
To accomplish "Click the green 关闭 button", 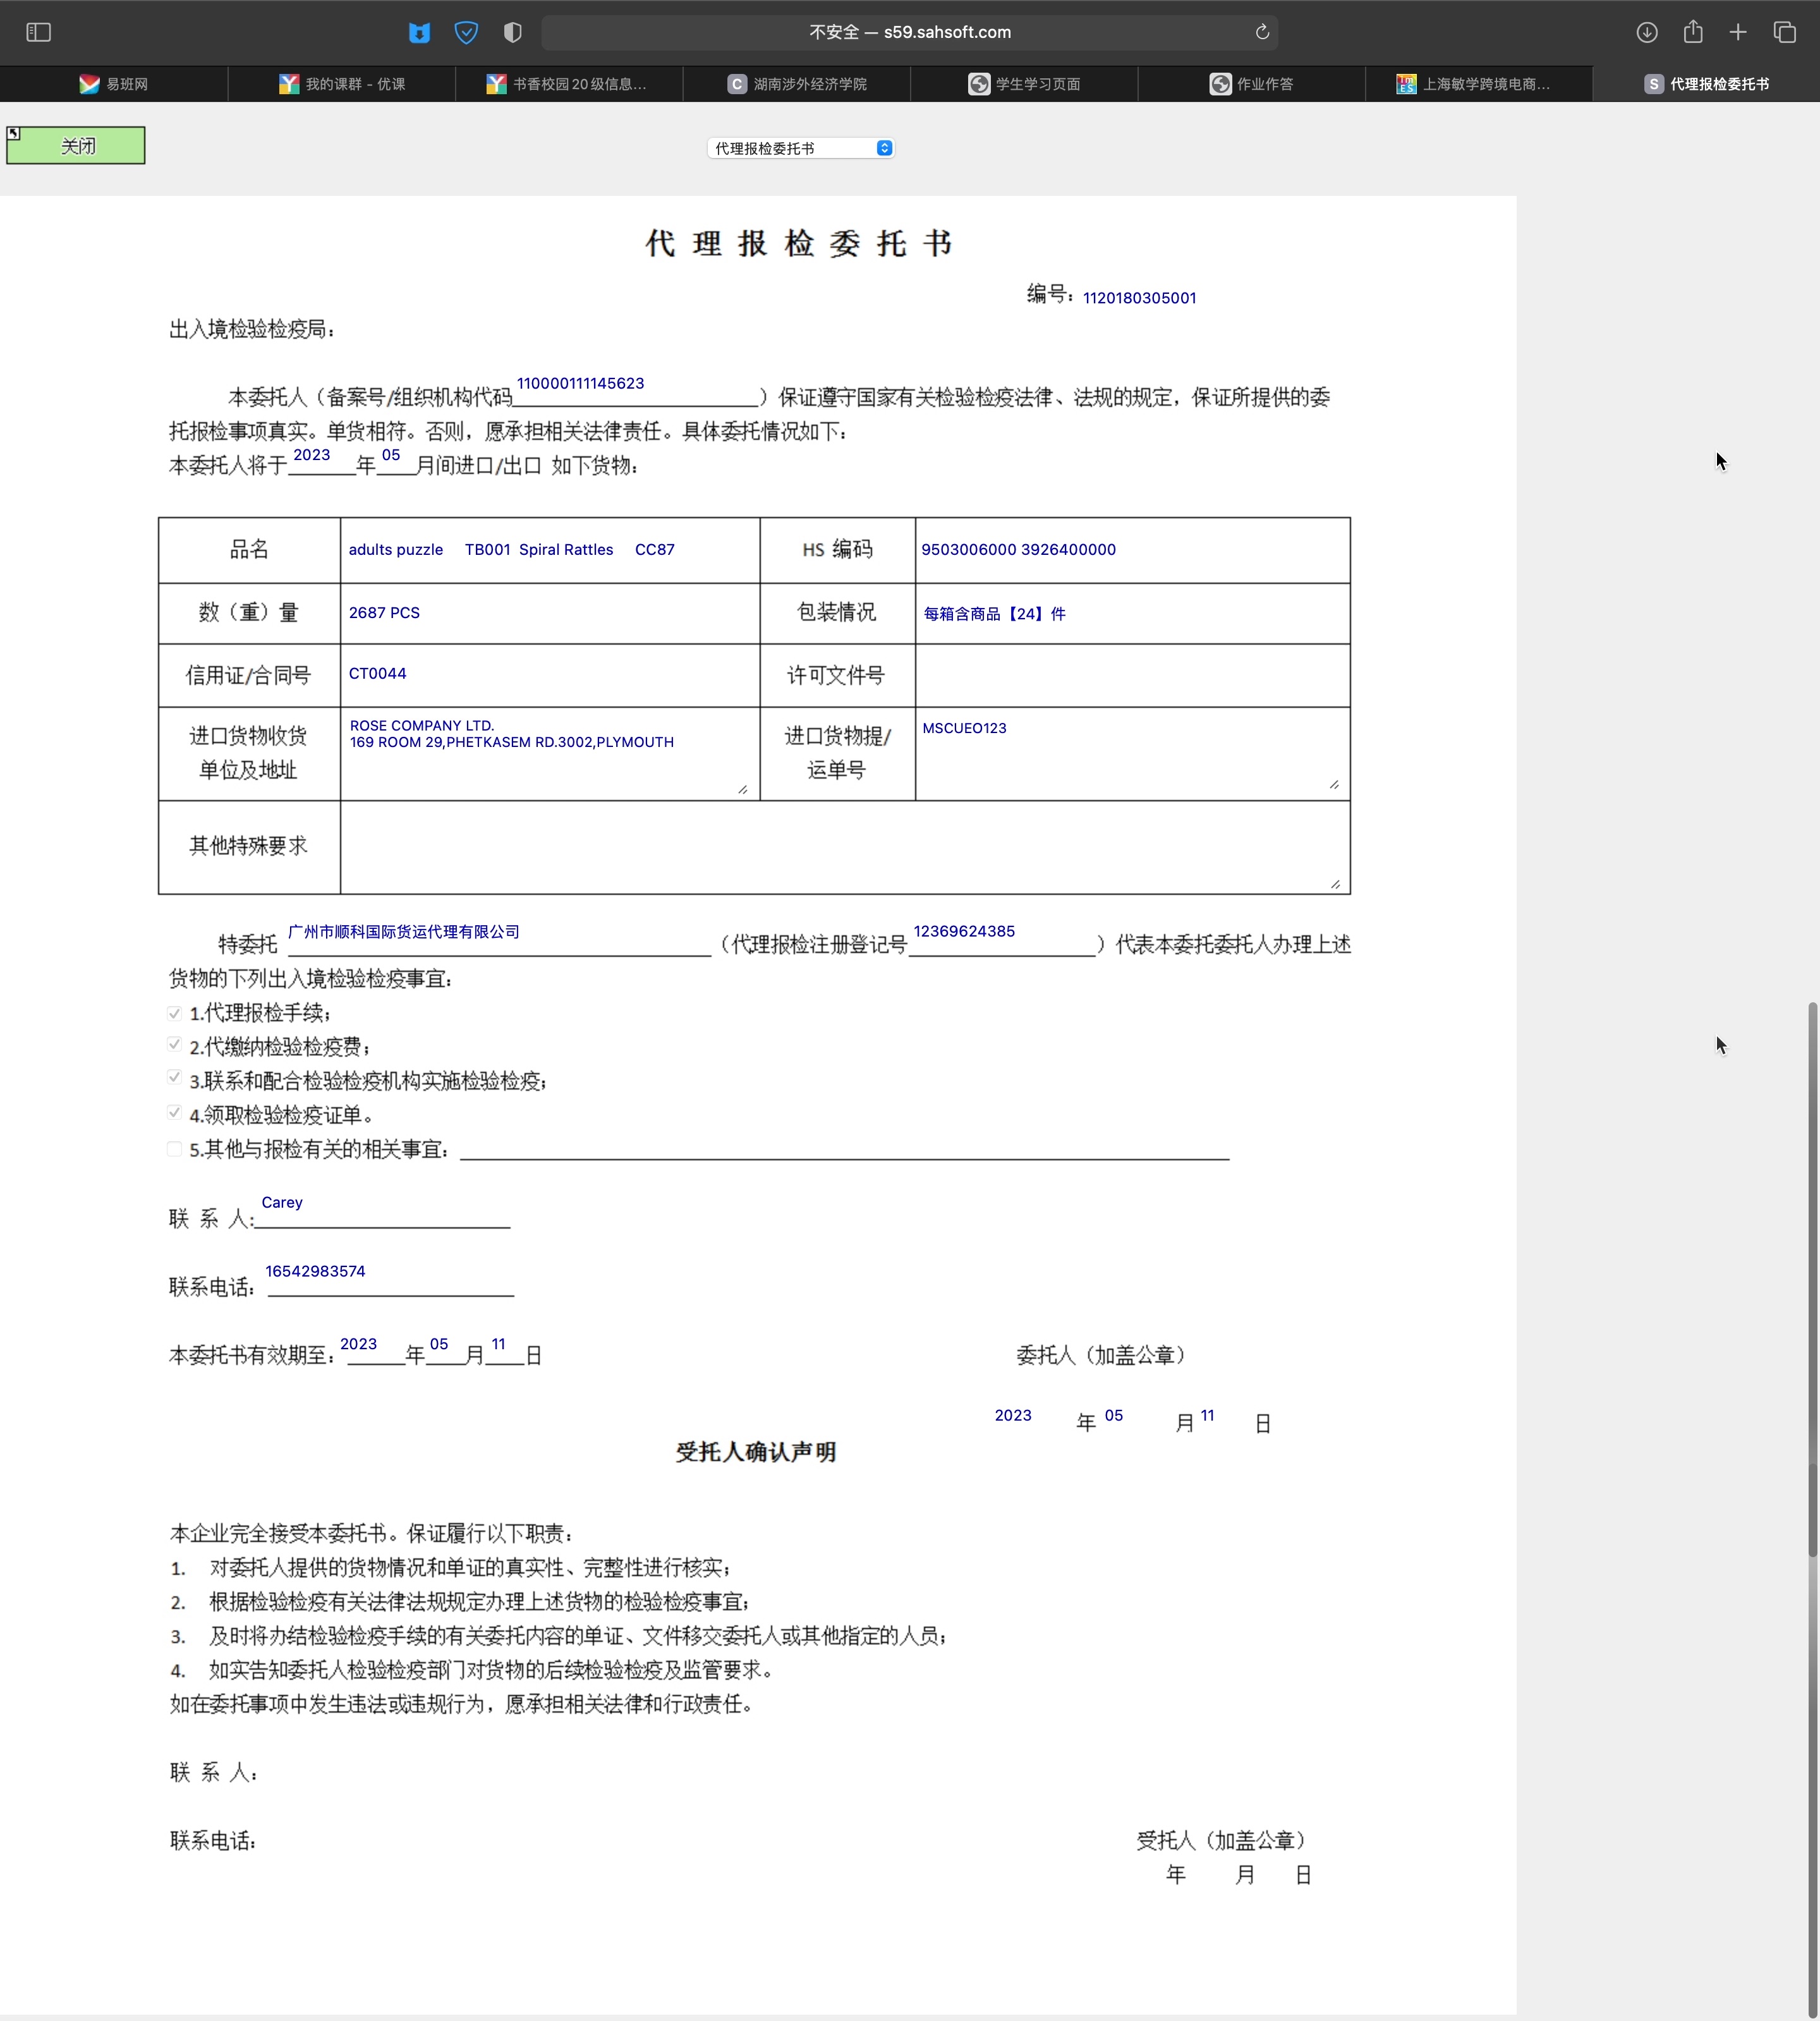I will coord(76,146).
